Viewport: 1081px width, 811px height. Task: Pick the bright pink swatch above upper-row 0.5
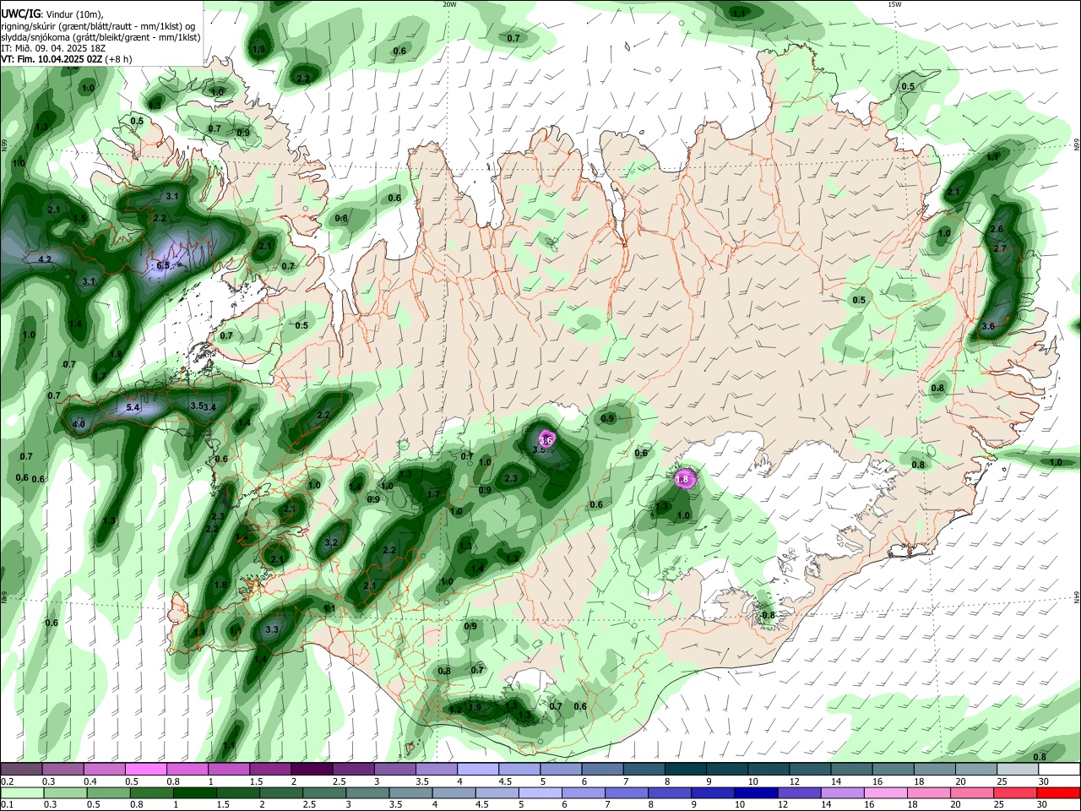tap(145, 769)
